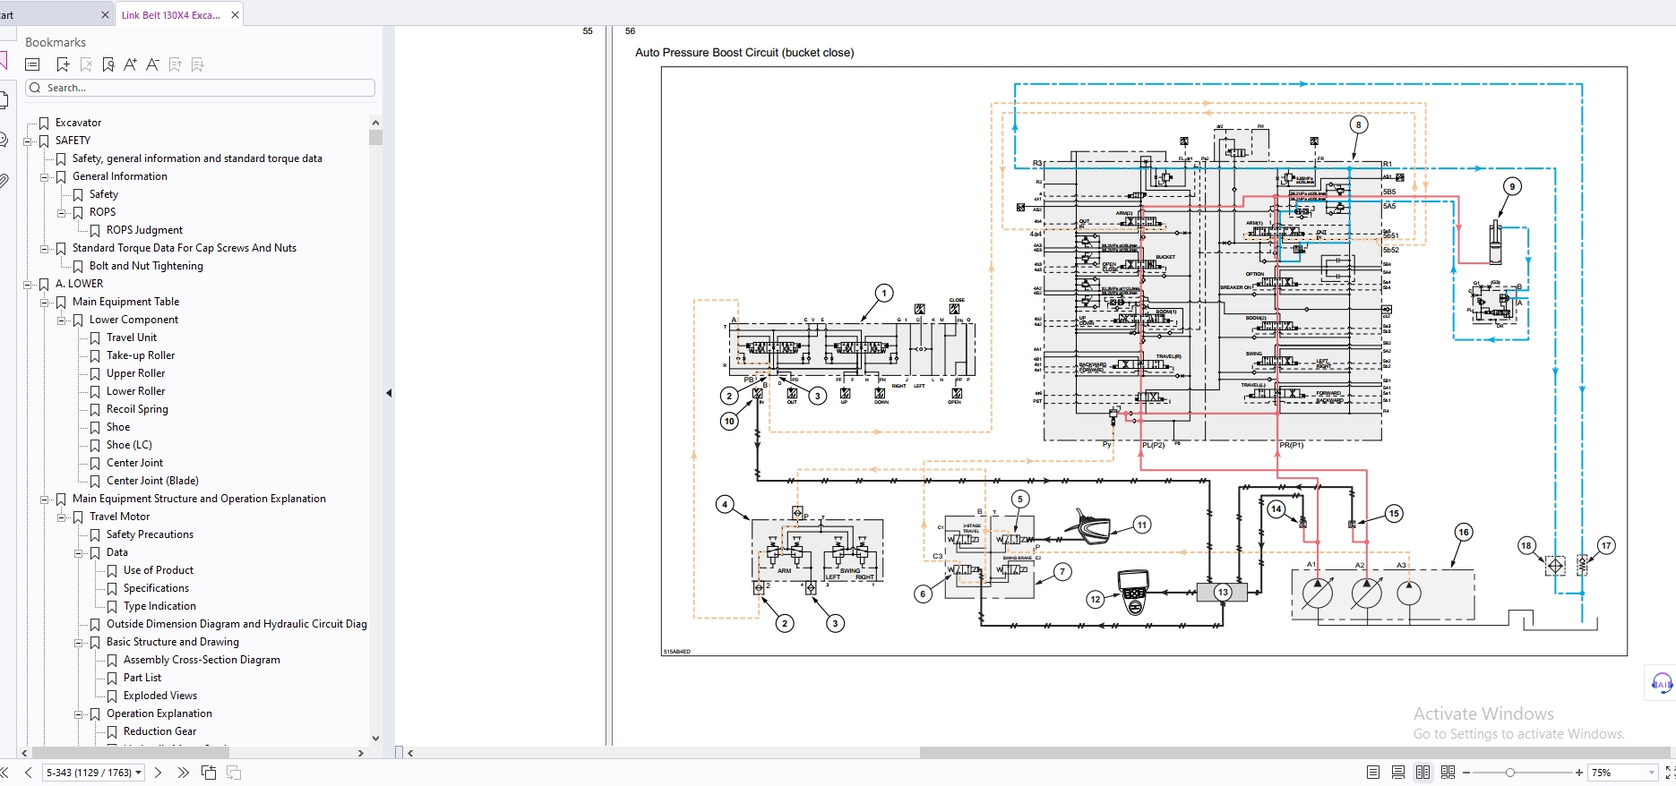
Task: Click the zoom slider handle
Action: coord(1509,773)
